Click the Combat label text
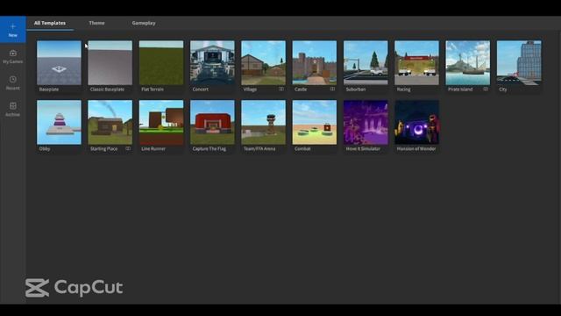Viewport: 561px width, 316px height. 302,148
